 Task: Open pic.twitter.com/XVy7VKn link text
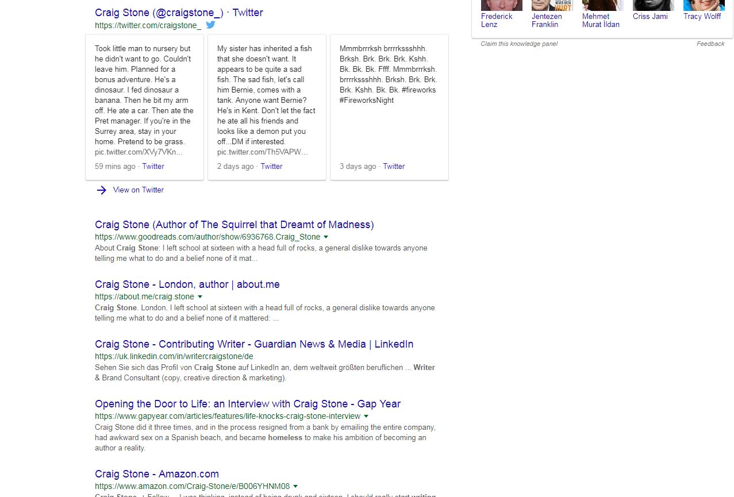pyautogui.click(x=139, y=152)
